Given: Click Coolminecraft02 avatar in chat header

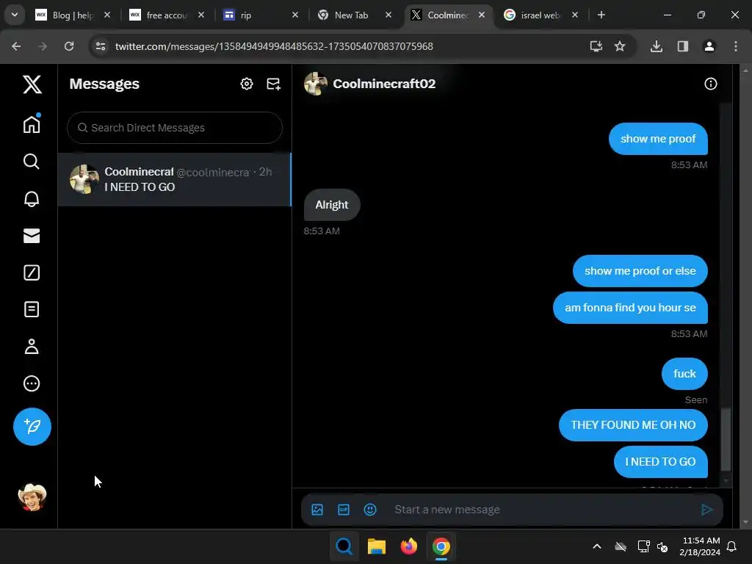Looking at the screenshot, I should 316,84.
